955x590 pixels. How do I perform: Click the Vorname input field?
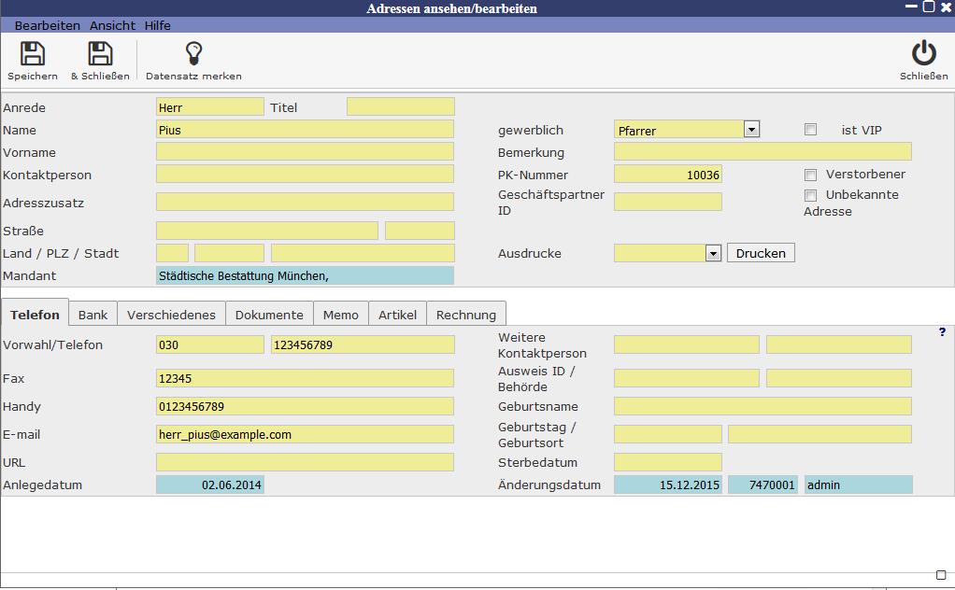(x=305, y=152)
